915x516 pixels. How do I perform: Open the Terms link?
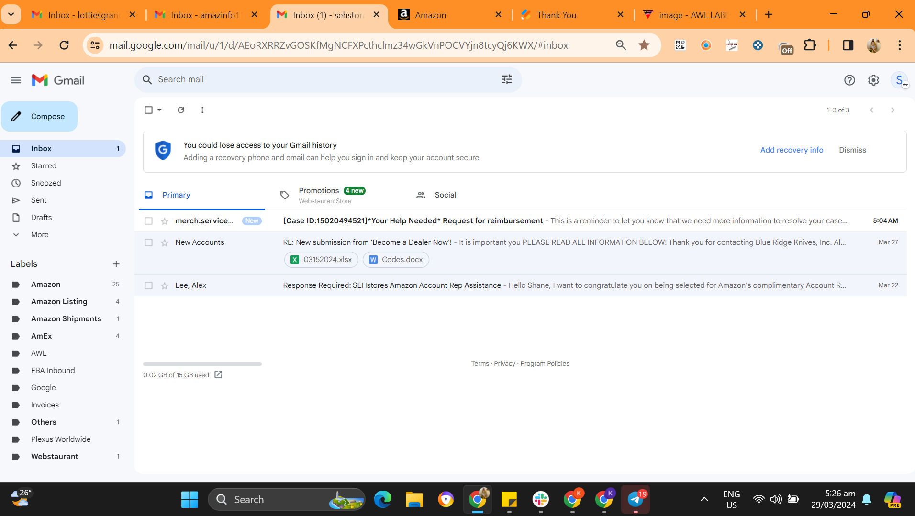tap(480, 363)
